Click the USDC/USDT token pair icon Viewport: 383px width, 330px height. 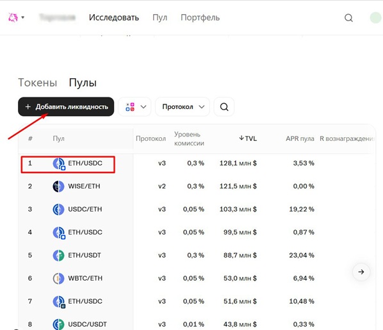(58, 324)
